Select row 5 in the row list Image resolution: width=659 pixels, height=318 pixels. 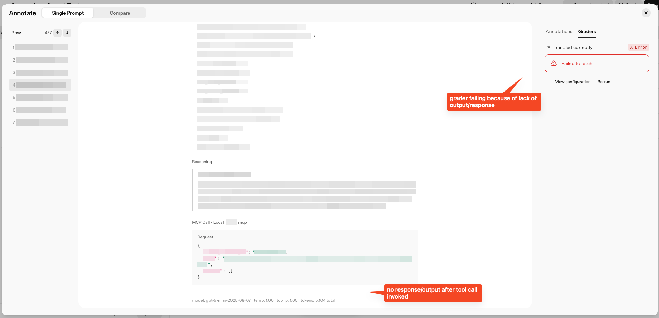click(40, 97)
